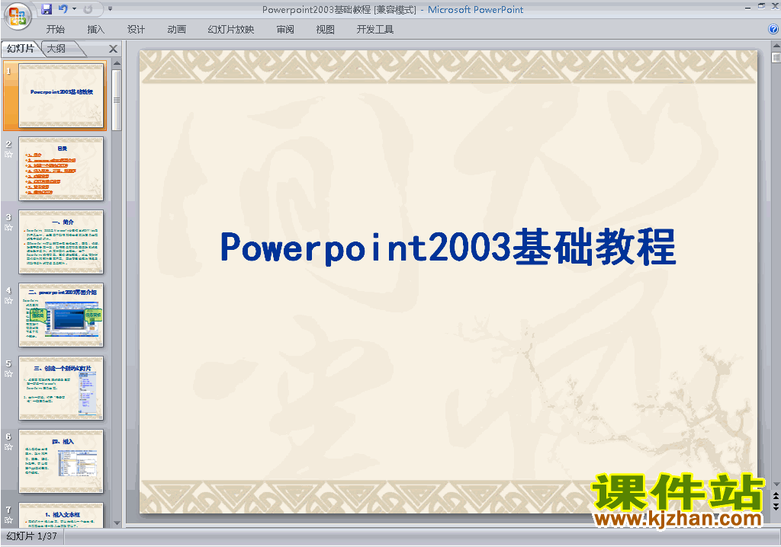The width and height of the screenshot is (781, 547).
Task: Close the PowerPoint window
Action: [x=775, y=6]
